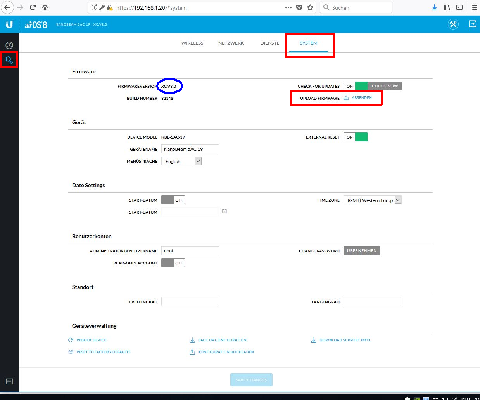Click the browser forward arrow
Screen dimensions: 480x400
(x=20, y=7)
